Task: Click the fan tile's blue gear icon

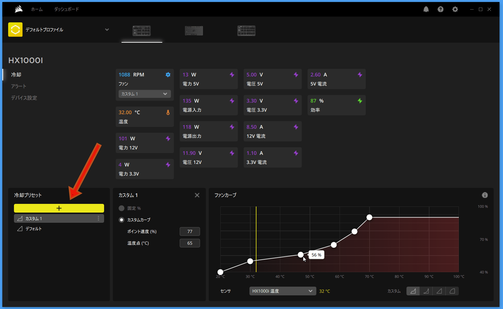Action: tap(168, 75)
